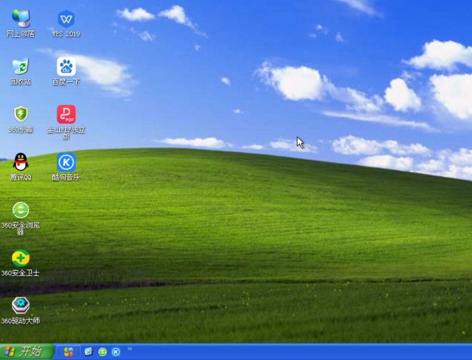Click the colorful pinwheel taskbar button
The image size is (472, 360).
68,351
